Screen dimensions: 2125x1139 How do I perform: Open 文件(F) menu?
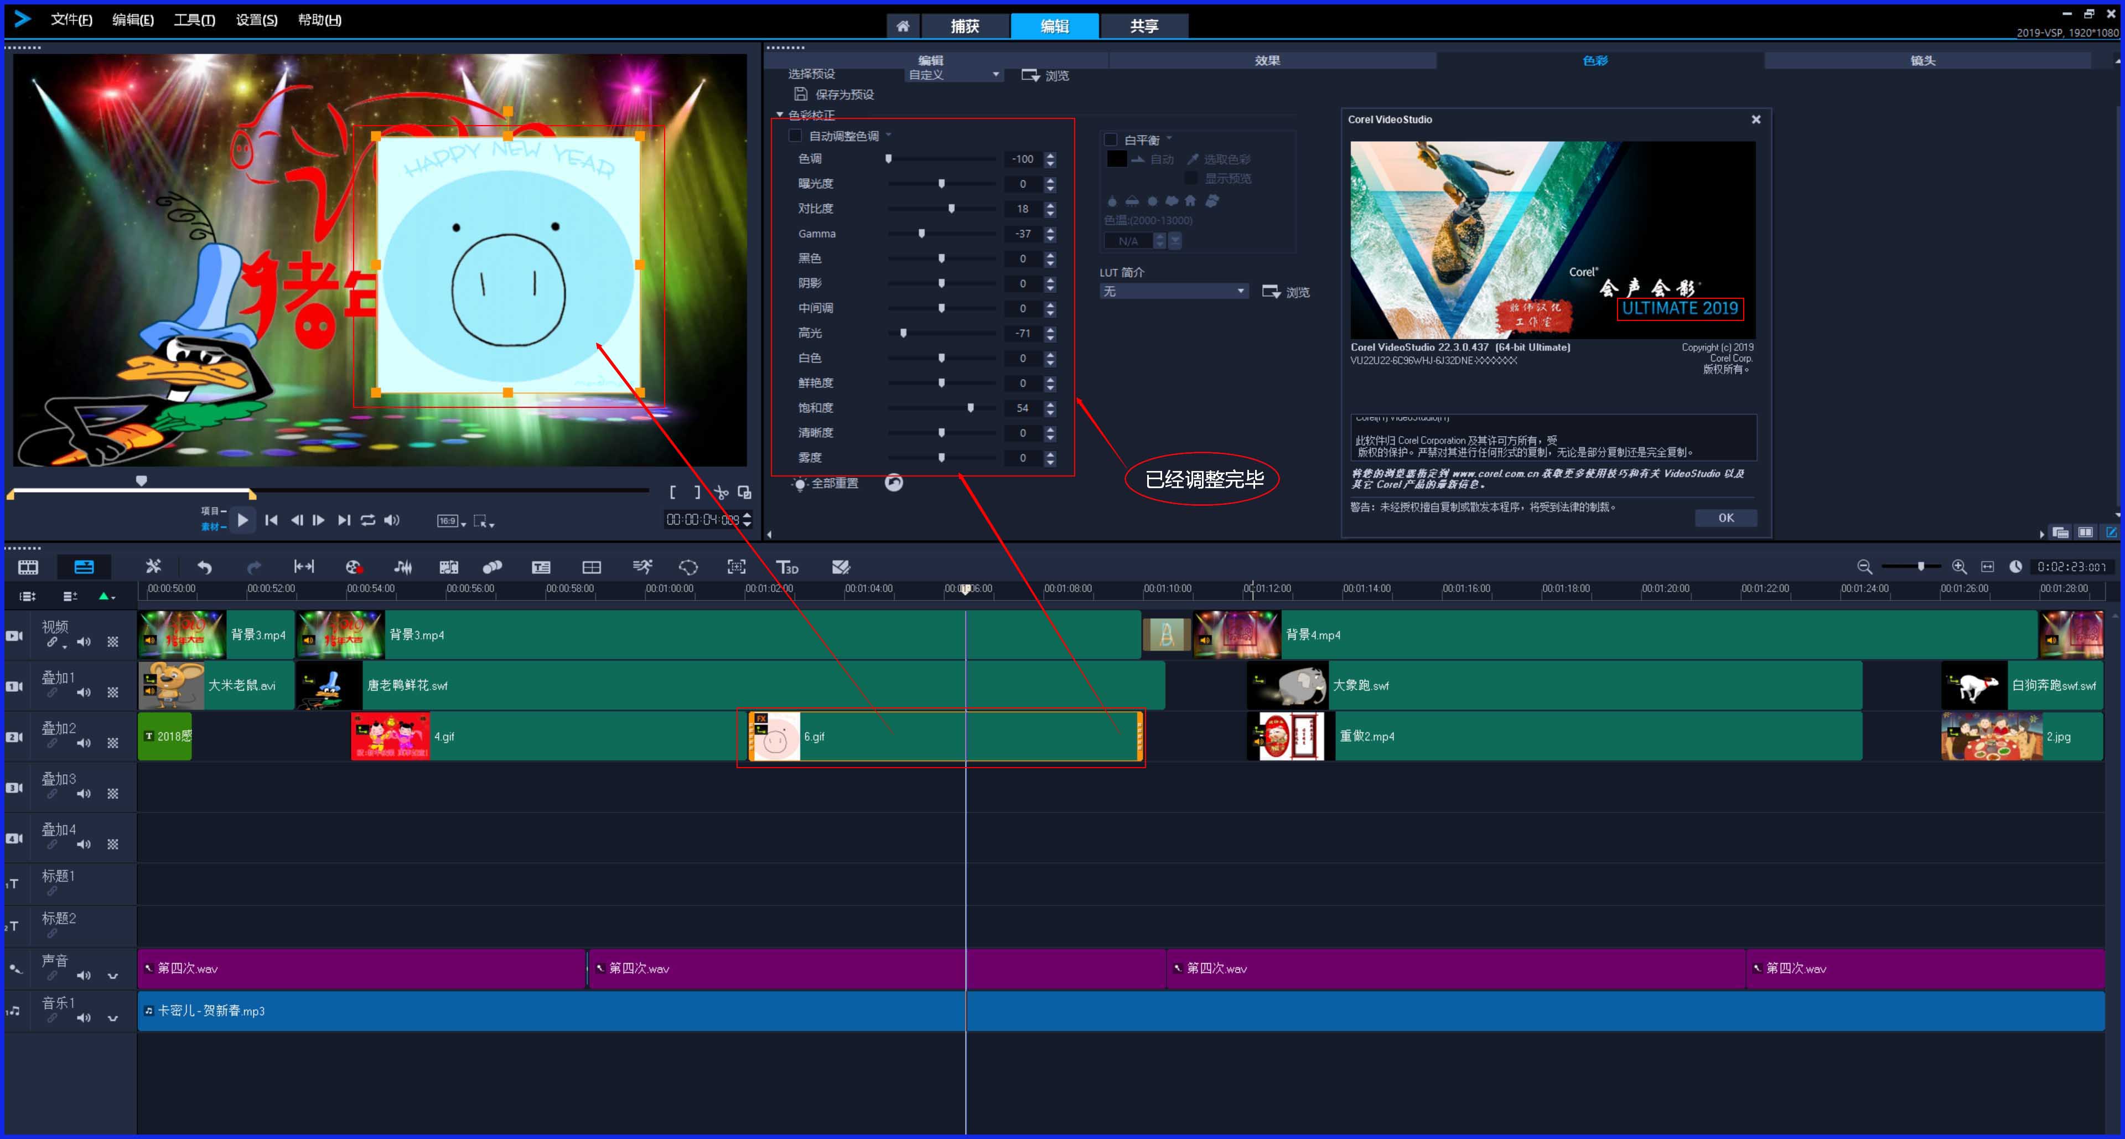click(72, 20)
